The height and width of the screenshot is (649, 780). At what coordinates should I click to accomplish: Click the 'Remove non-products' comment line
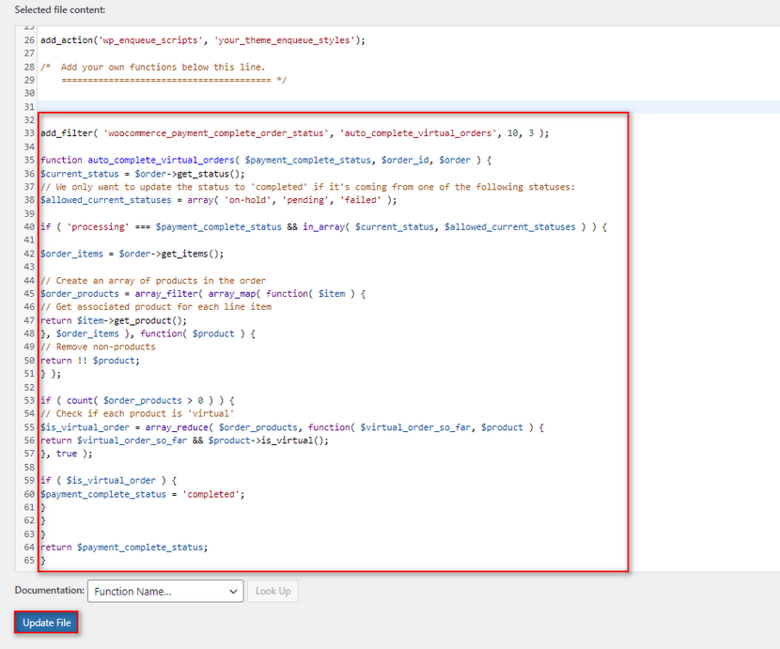coord(98,347)
